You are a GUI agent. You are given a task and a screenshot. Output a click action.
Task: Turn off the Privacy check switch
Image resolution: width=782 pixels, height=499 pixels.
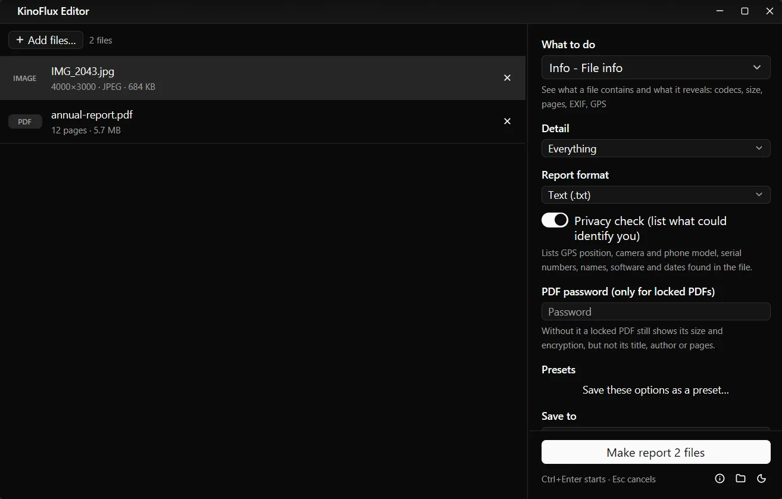[x=555, y=220]
